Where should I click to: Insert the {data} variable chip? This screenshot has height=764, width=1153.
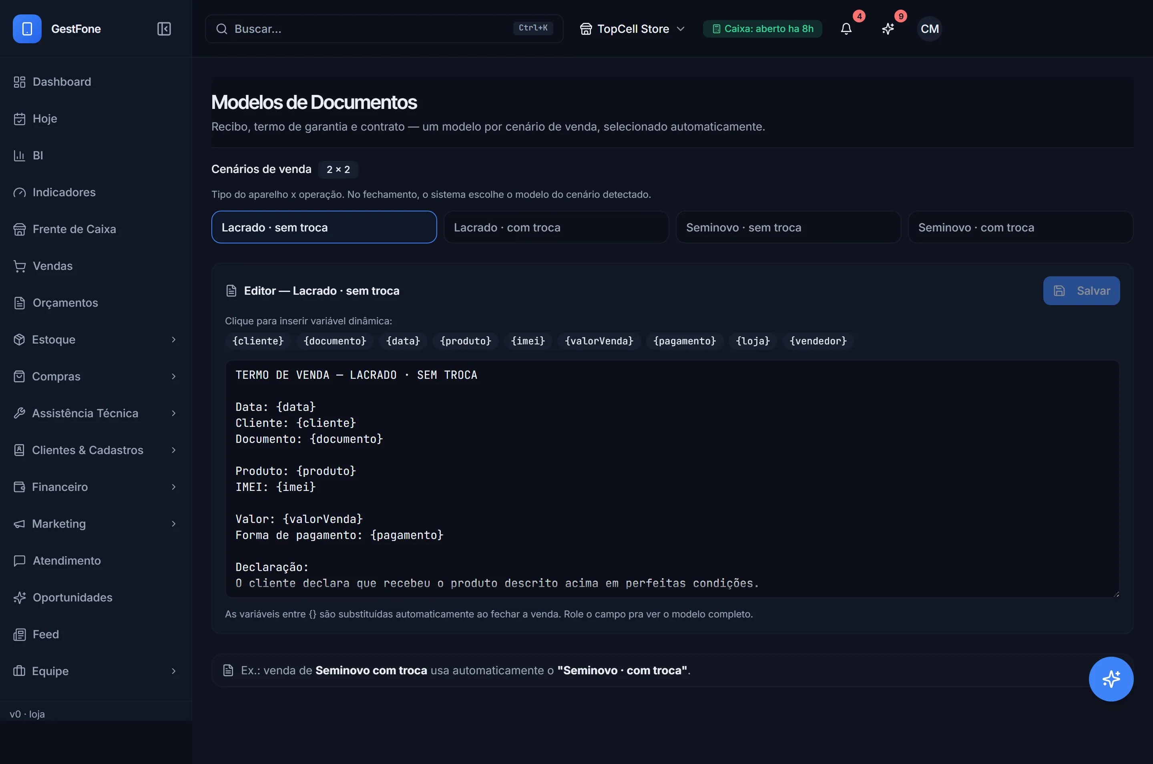(x=403, y=341)
